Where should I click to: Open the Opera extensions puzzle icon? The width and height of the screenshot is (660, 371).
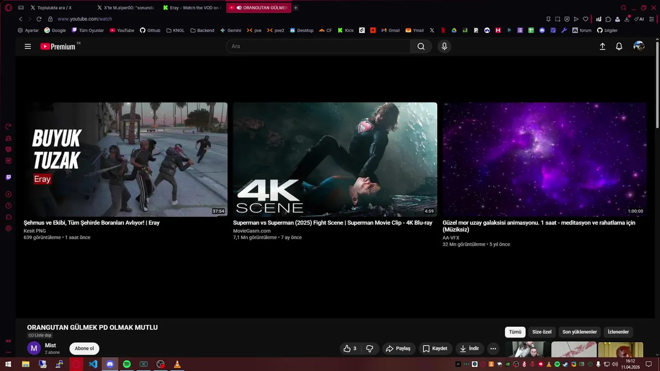pyautogui.click(x=608, y=19)
